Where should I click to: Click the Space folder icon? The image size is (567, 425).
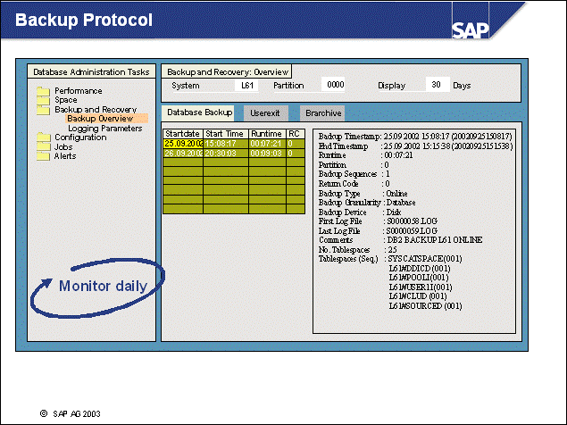pos(42,100)
